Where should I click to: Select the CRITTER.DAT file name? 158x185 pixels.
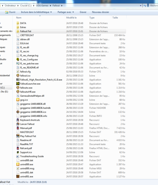[27, 35]
